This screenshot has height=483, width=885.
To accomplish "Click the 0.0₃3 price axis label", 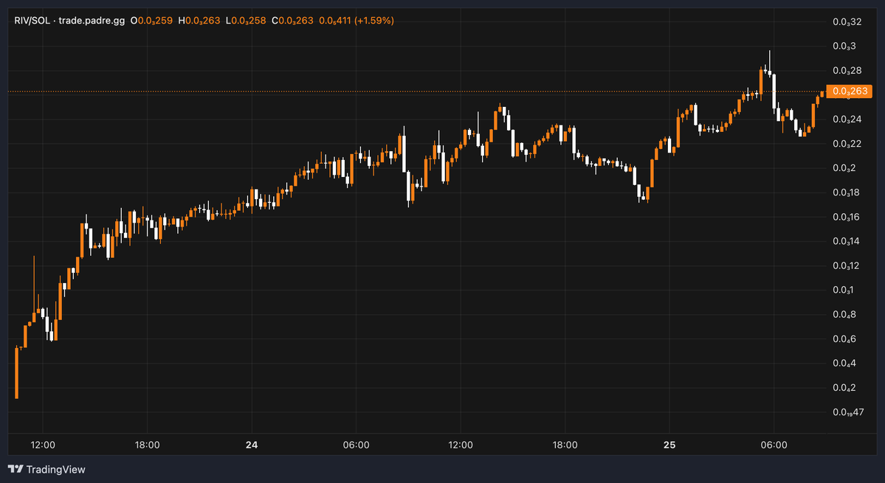I will [844, 46].
